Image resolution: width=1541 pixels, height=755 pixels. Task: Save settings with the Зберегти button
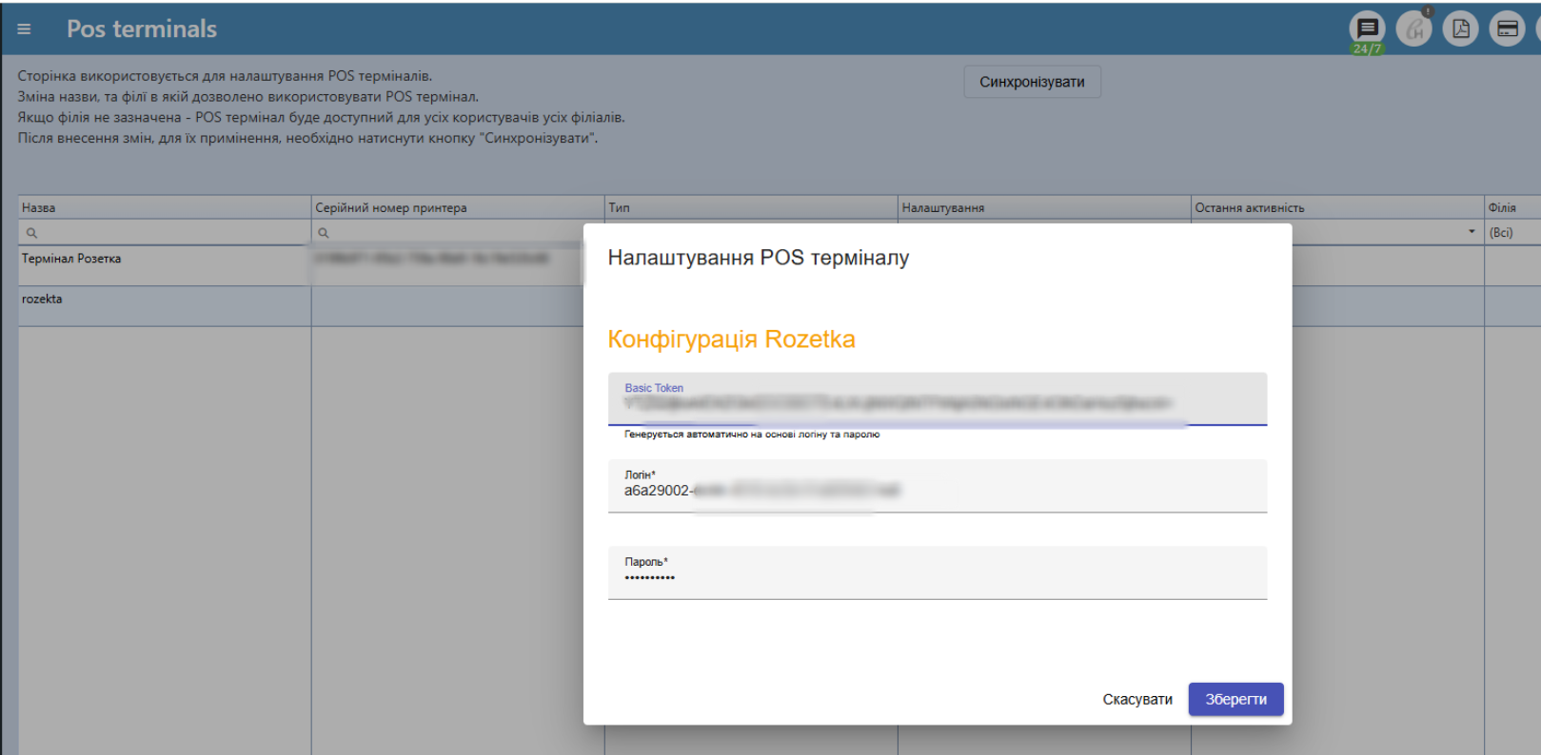coord(1235,700)
